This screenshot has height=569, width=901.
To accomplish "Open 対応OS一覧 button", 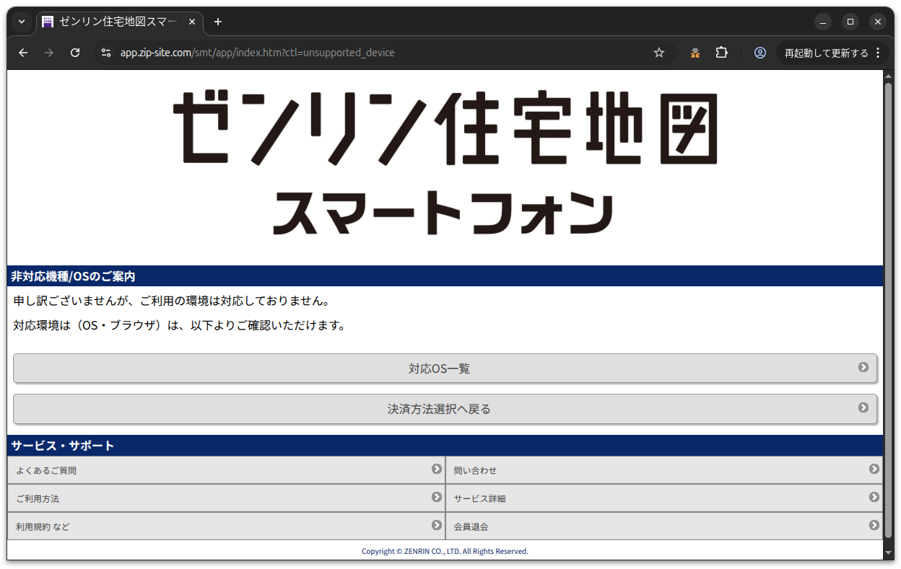I will [x=445, y=369].
